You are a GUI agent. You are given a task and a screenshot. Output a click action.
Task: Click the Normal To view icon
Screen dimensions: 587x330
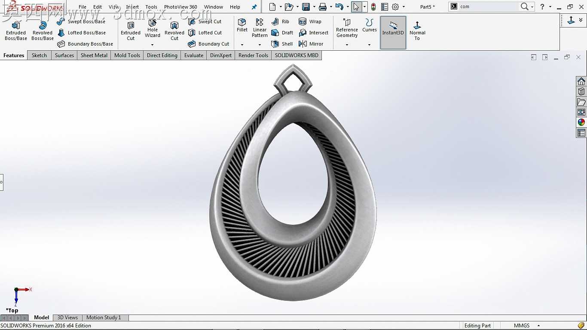[417, 31]
